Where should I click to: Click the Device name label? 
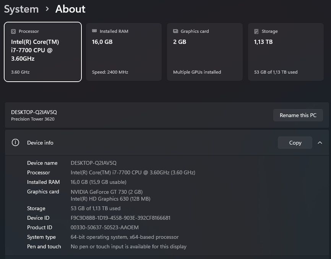42,163
